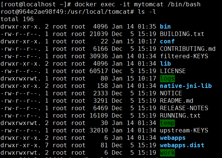Select the upstream-KEYS file name
Screen dimensions: 222x158
click(184, 131)
